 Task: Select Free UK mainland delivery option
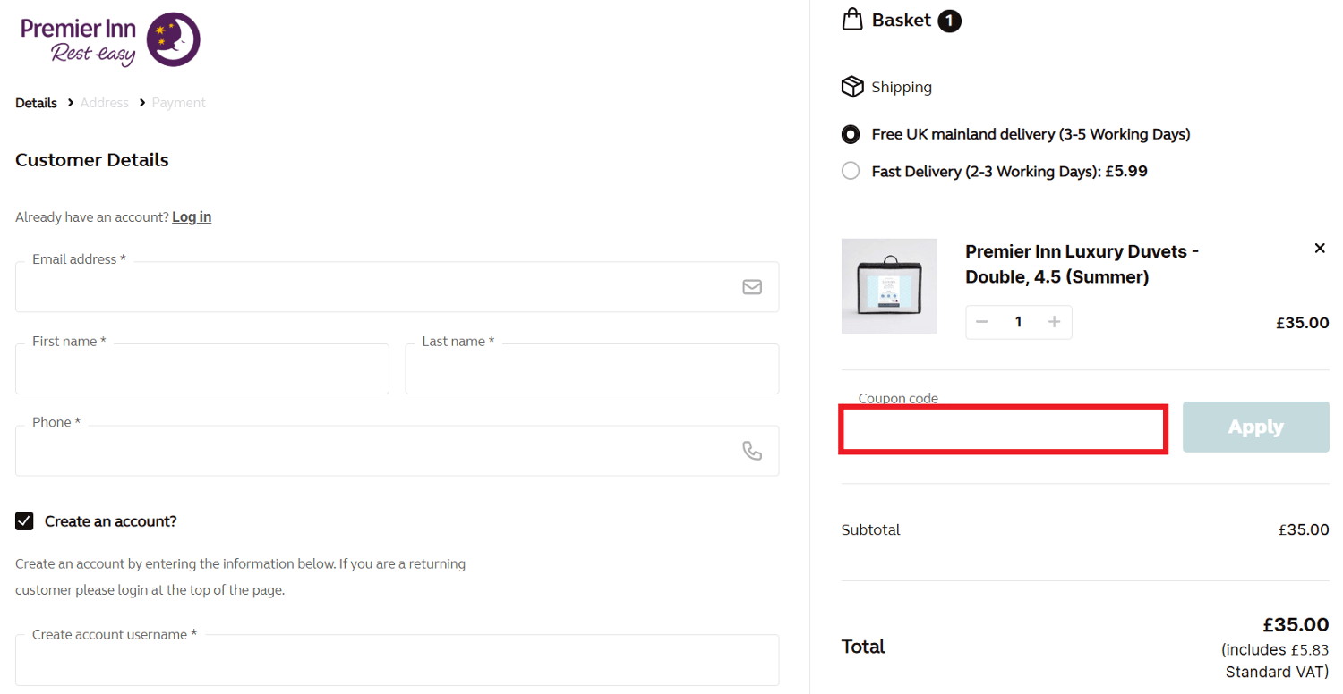851,134
